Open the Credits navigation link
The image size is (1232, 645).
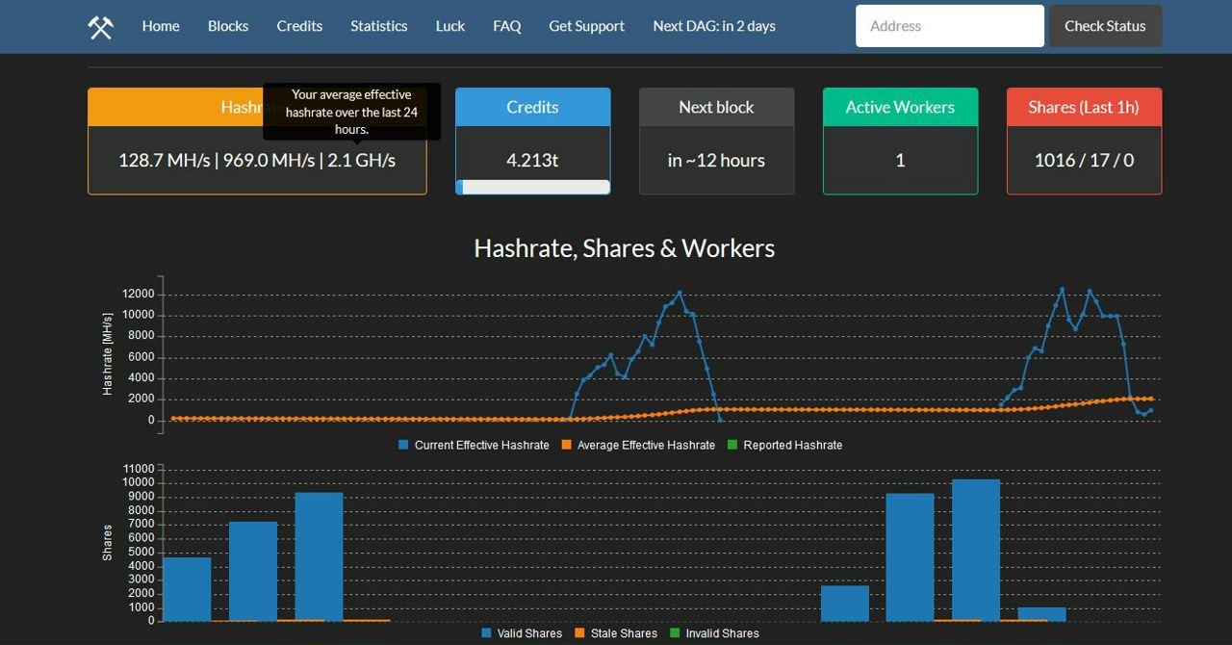[299, 26]
